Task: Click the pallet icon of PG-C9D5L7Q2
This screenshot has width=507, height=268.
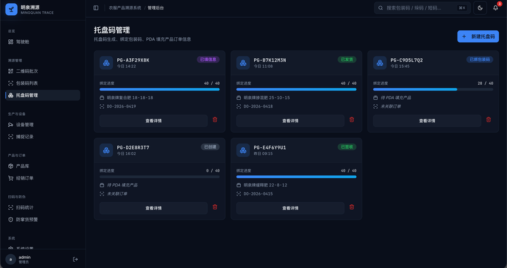Action: pyautogui.click(x=380, y=63)
